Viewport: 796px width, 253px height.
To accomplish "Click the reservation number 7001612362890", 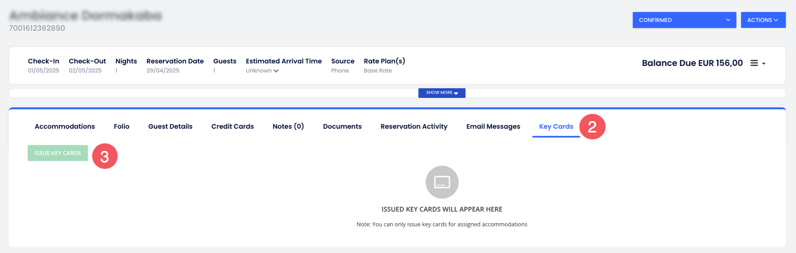I will pos(37,28).
